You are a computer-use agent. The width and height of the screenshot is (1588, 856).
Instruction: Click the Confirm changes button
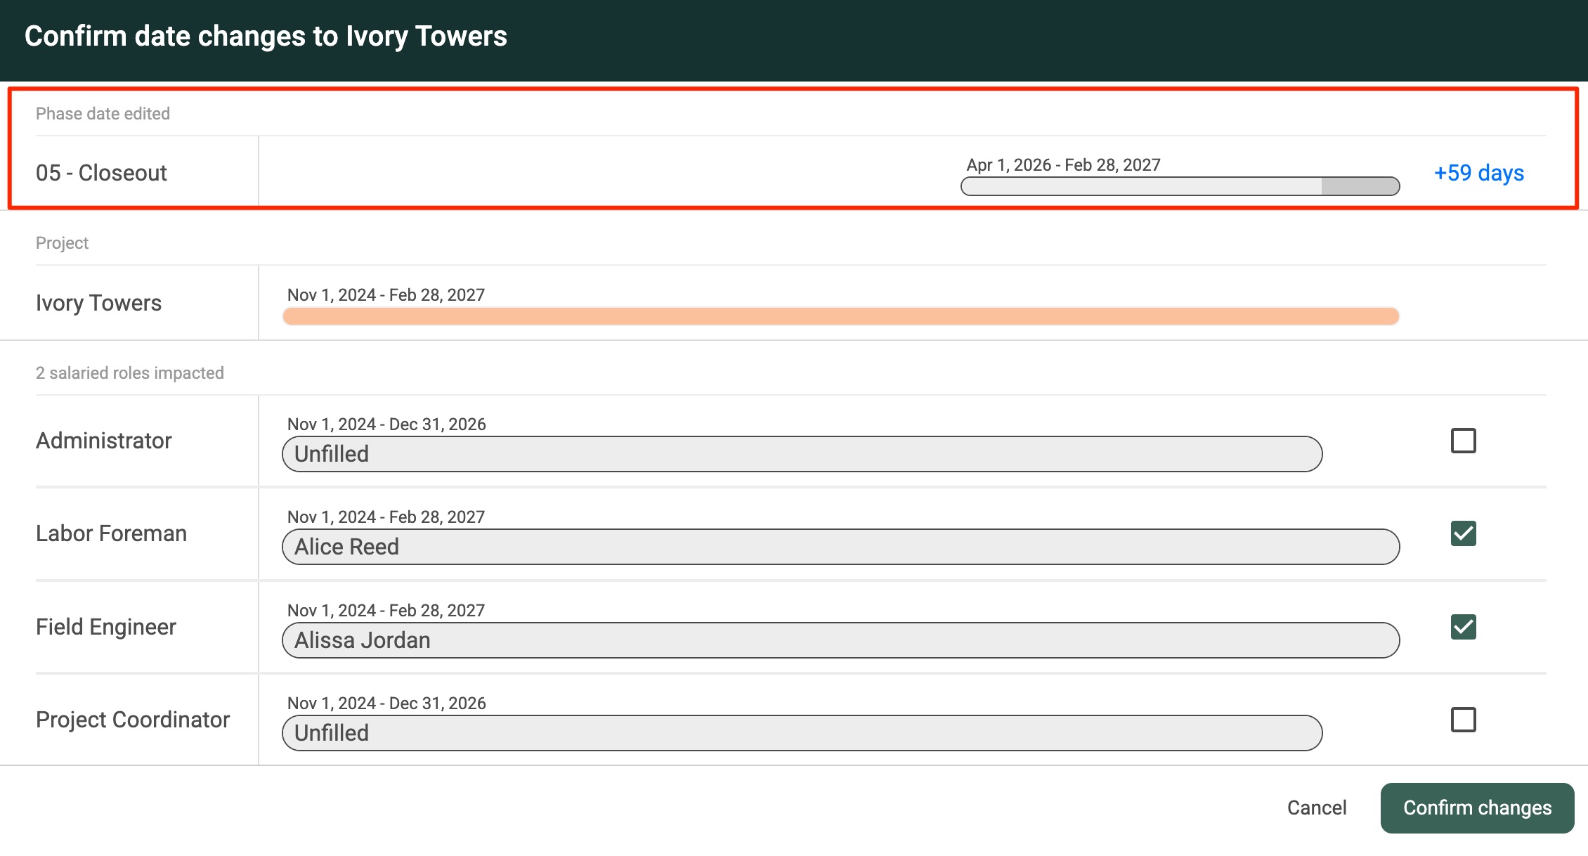tap(1477, 808)
